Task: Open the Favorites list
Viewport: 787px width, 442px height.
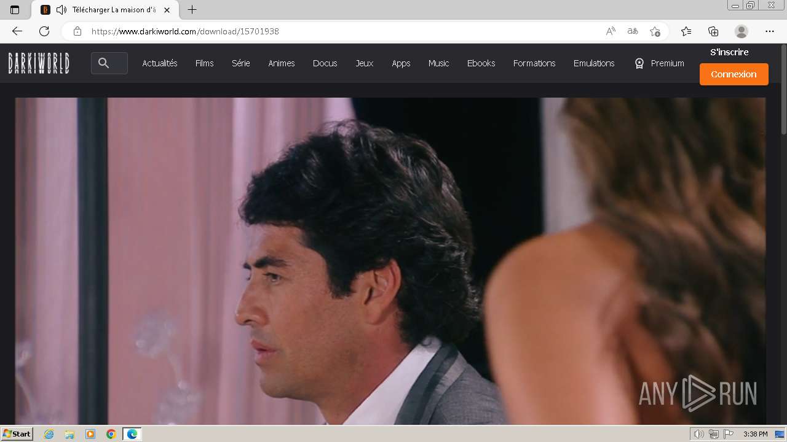Action: [686, 31]
